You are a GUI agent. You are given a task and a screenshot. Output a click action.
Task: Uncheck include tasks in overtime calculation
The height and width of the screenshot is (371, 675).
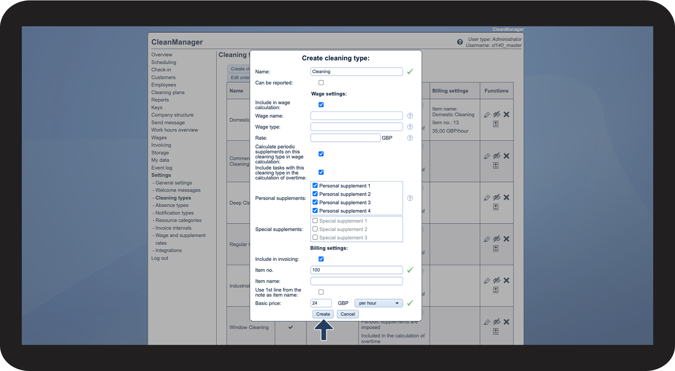click(x=321, y=172)
